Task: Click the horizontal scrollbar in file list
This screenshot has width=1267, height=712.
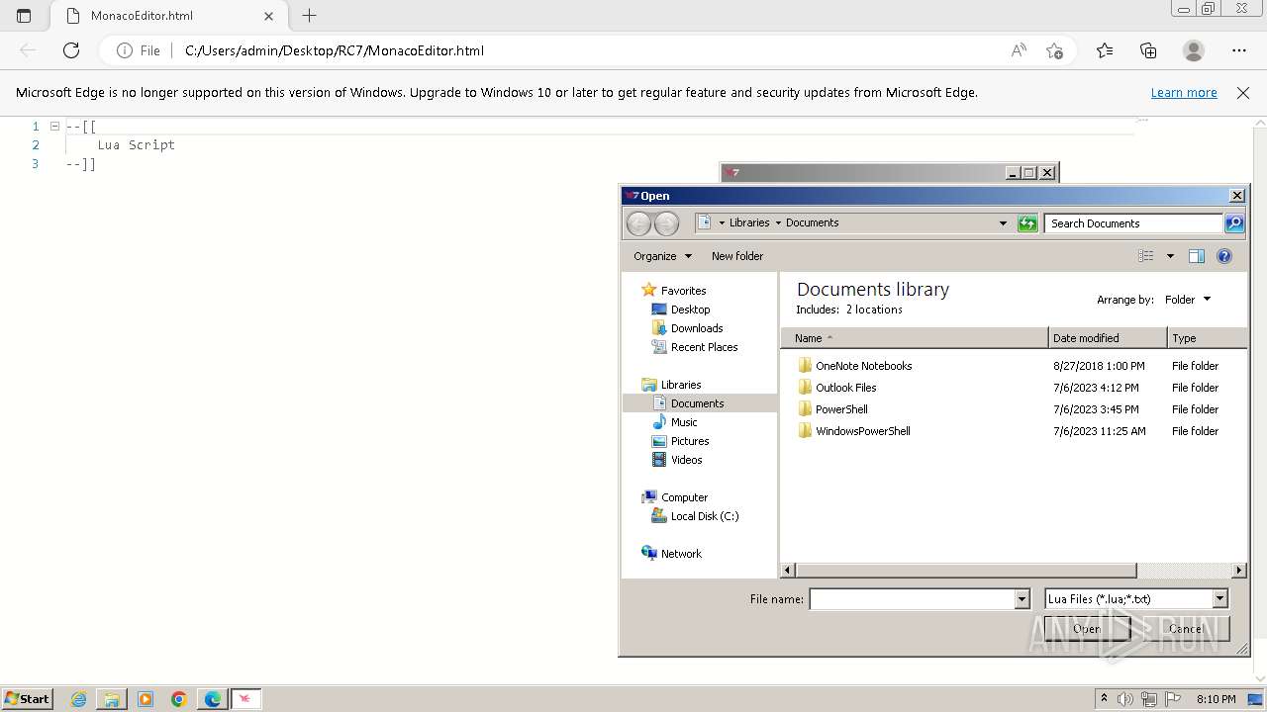Action: click(965, 571)
